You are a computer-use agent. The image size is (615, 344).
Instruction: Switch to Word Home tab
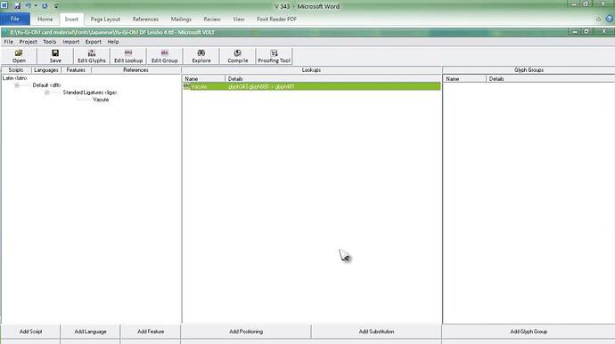tap(45, 19)
